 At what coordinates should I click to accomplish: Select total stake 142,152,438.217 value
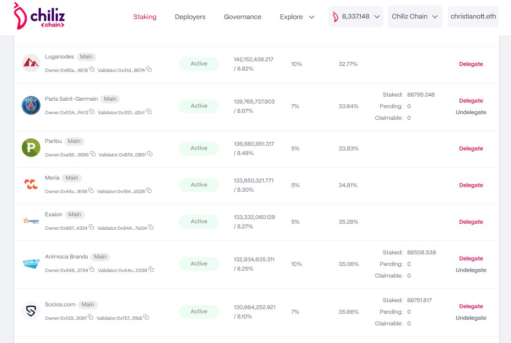[254, 59]
